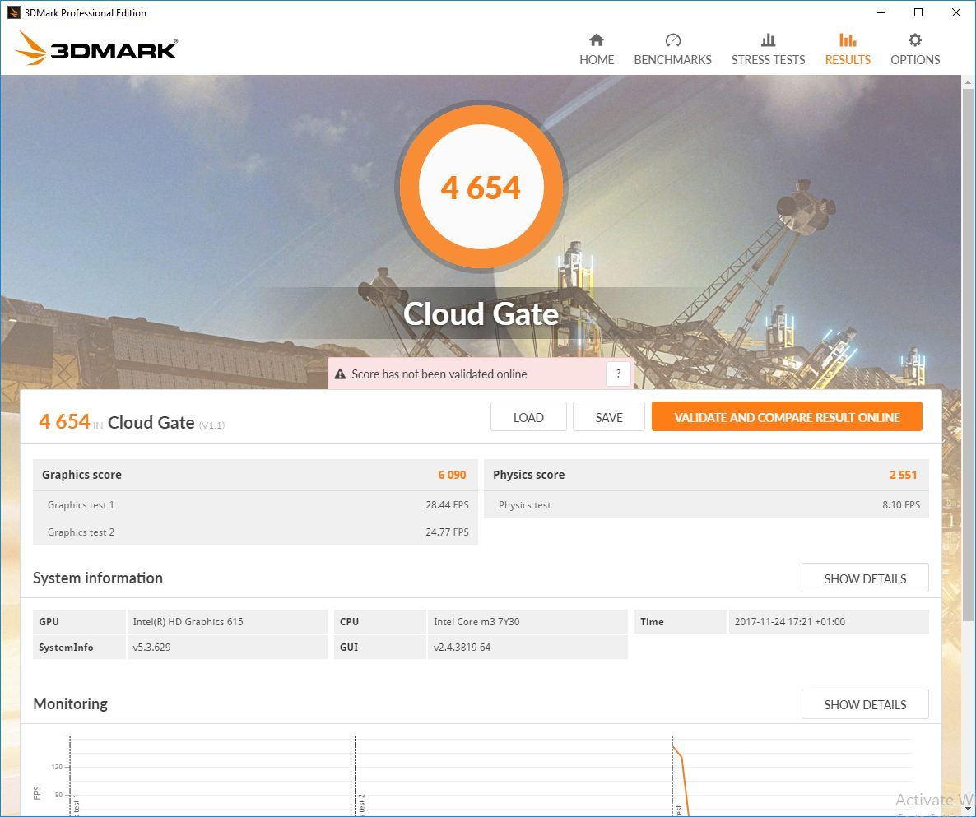
Task: Select the Graphics test 2 row
Action: [x=255, y=532]
